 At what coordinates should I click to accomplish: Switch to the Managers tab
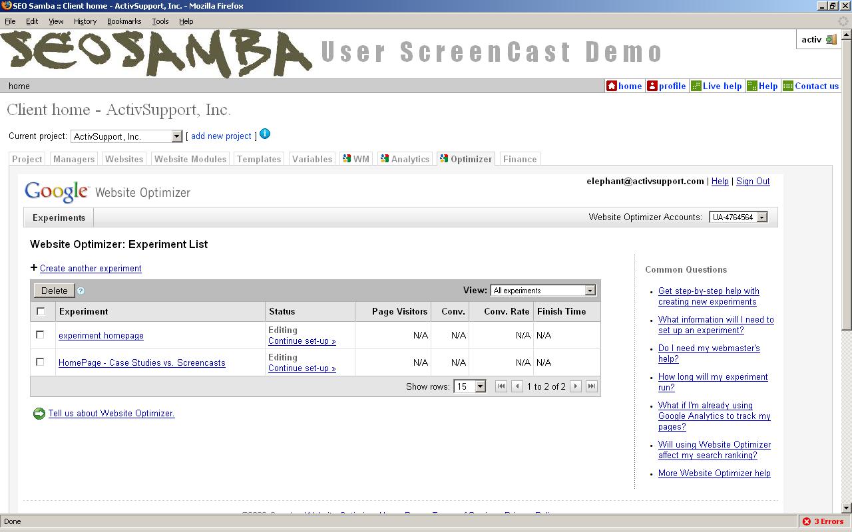[x=74, y=159]
